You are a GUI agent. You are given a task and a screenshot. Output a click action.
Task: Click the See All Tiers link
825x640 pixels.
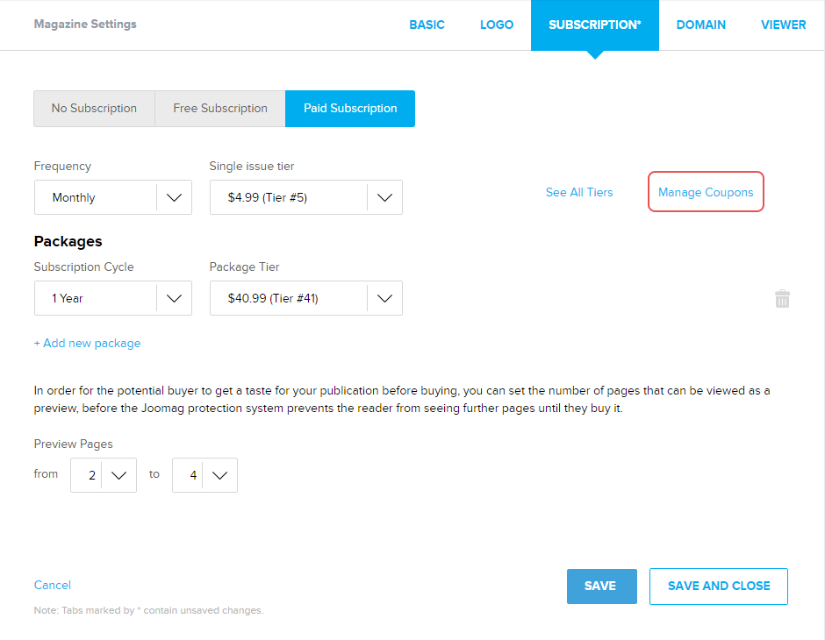tap(579, 192)
